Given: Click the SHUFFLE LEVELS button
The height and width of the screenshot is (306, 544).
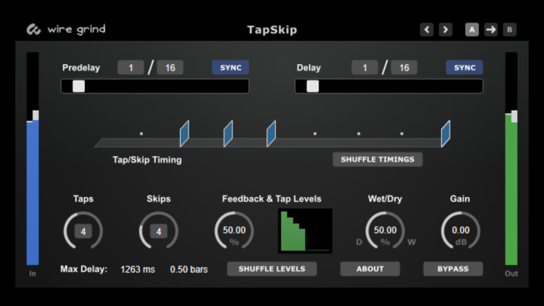Looking at the screenshot, I should coord(272,269).
